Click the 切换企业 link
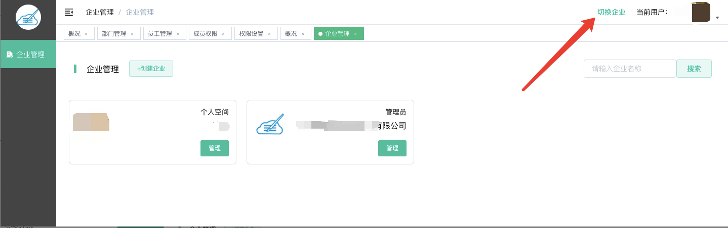The height and width of the screenshot is (228, 728). 611,12
